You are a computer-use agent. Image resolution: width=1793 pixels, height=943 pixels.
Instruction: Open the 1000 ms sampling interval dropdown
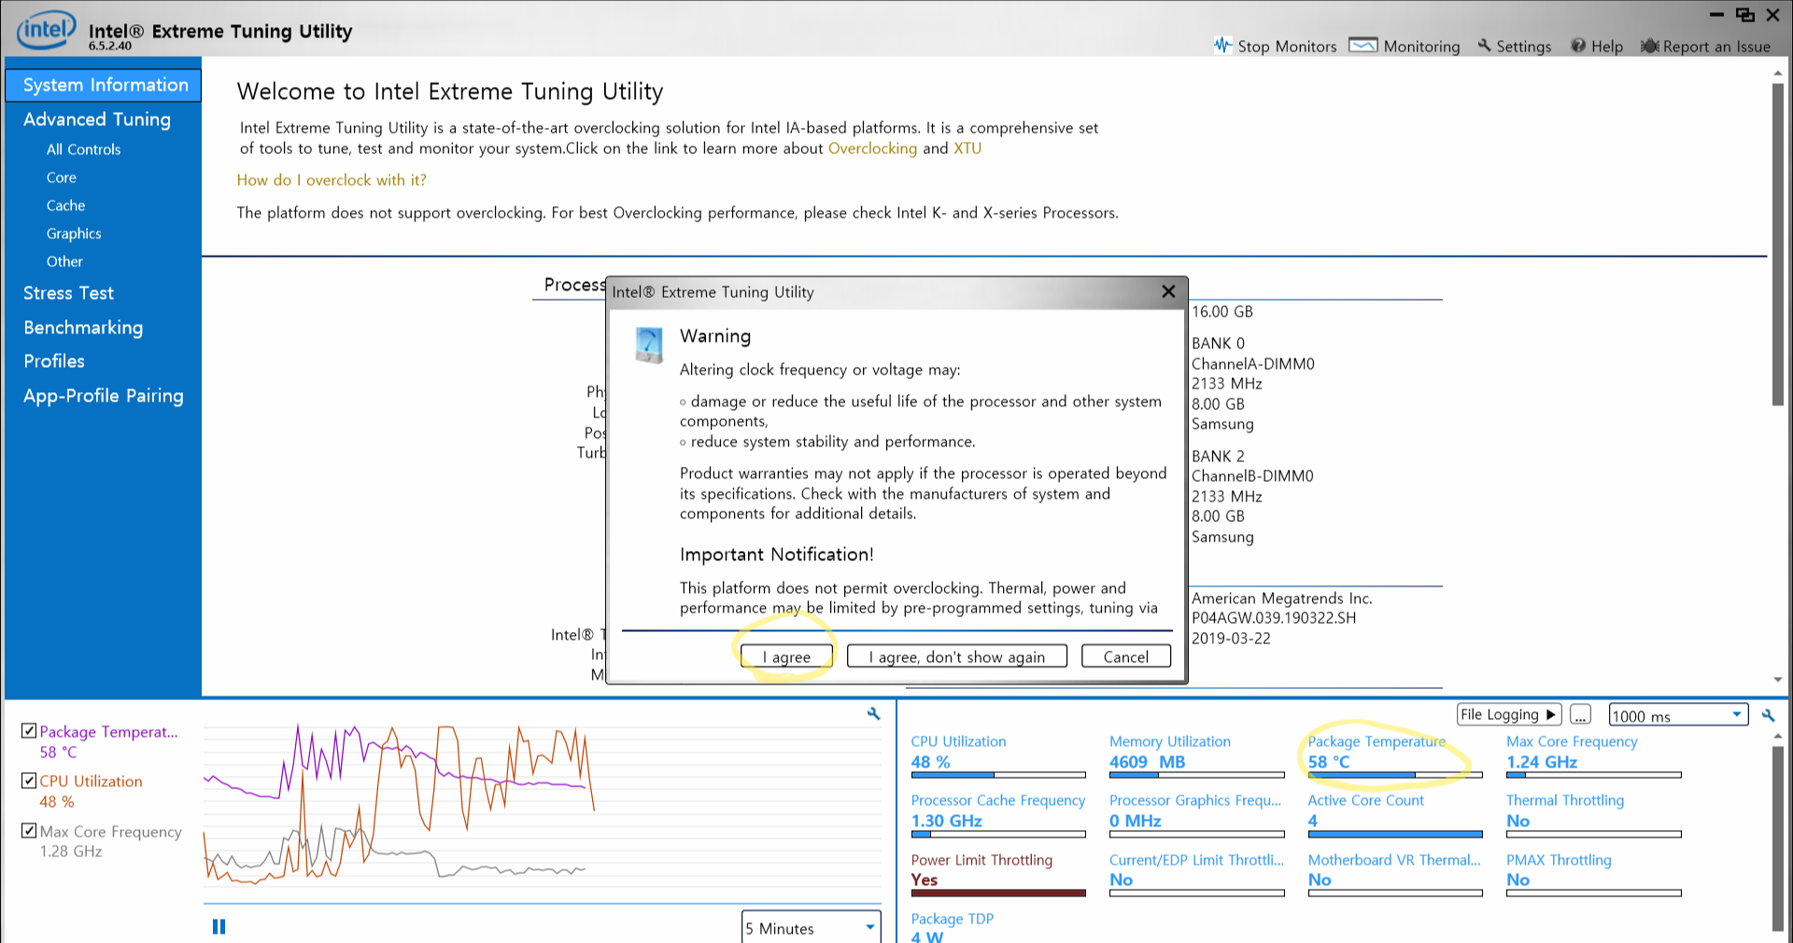1678,715
